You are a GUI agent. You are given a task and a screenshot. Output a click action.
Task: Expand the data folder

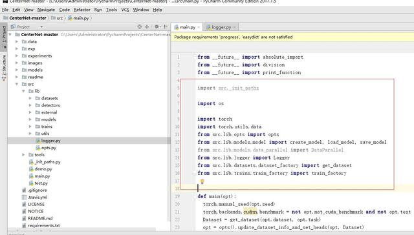click(17, 41)
